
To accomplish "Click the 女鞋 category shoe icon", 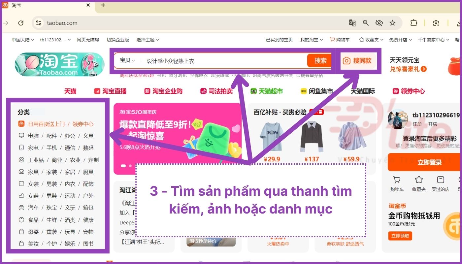I will pyautogui.click(x=21, y=196).
